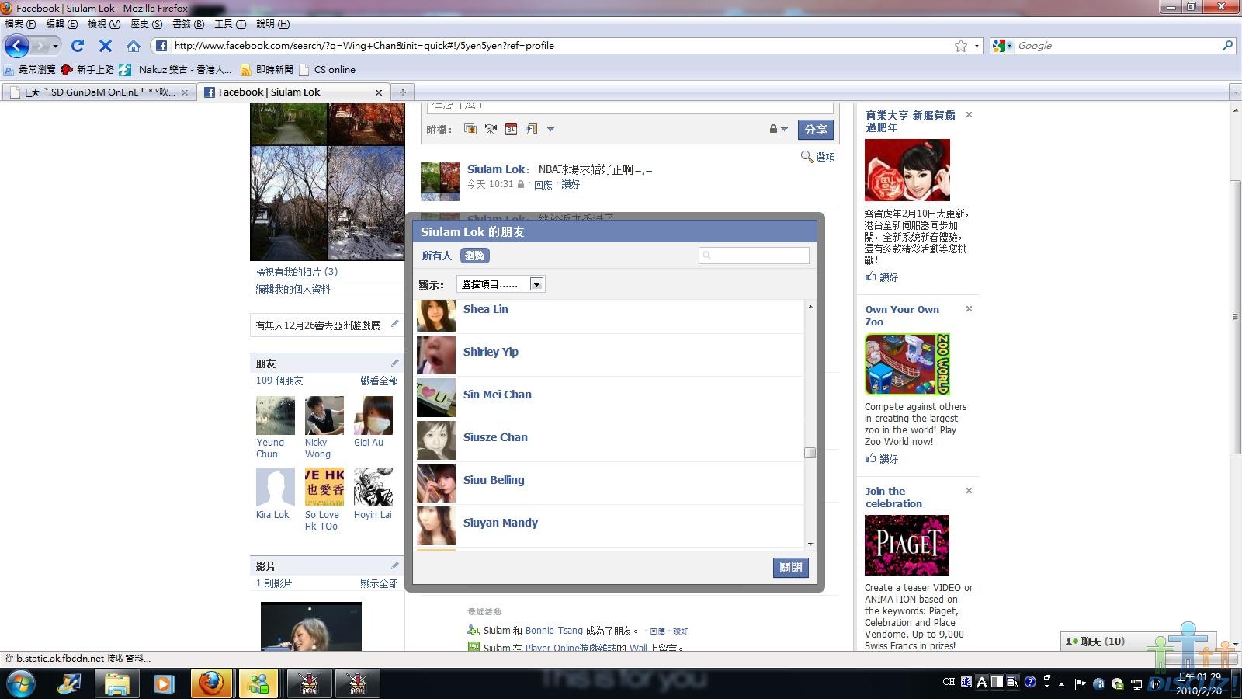This screenshot has height=699, width=1242.
Task: Stop loading the page
Action: click(x=106, y=46)
